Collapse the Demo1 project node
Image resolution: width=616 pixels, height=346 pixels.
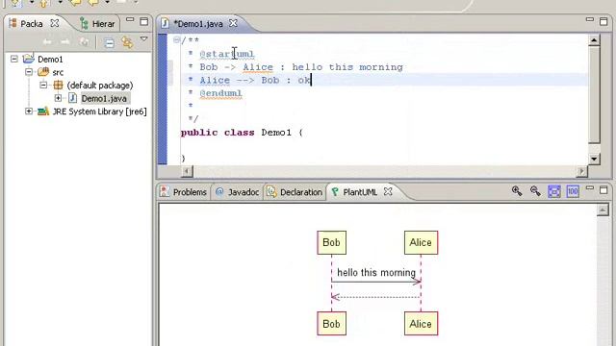click(x=14, y=59)
